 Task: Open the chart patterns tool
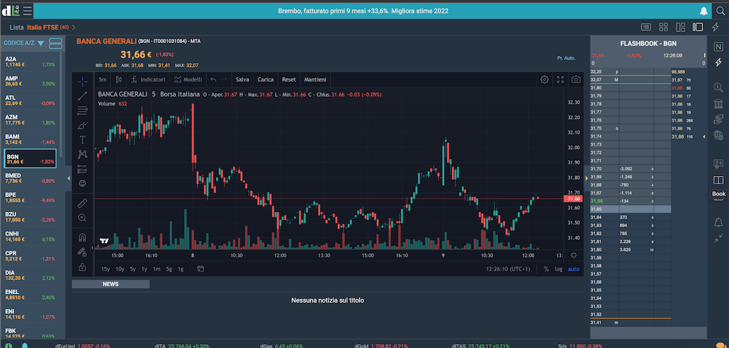pyautogui.click(x=82, y=154)
